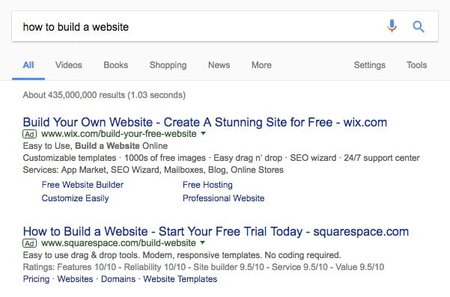Switch to the Books tab

click(115, 65)
